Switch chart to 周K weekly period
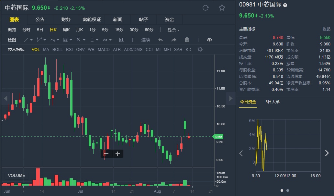The image size is (334, 196). pos(66,30)
